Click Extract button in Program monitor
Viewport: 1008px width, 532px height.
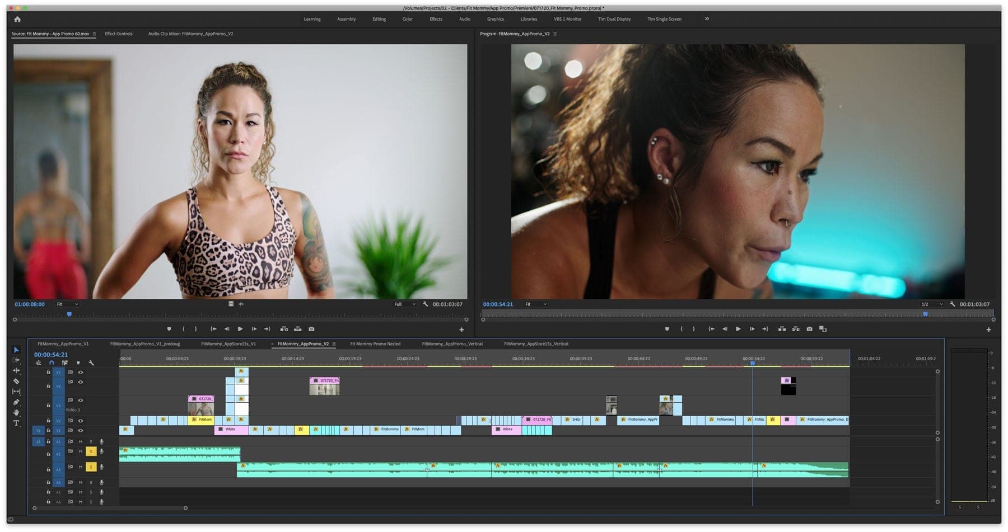[x=795, y=329]
